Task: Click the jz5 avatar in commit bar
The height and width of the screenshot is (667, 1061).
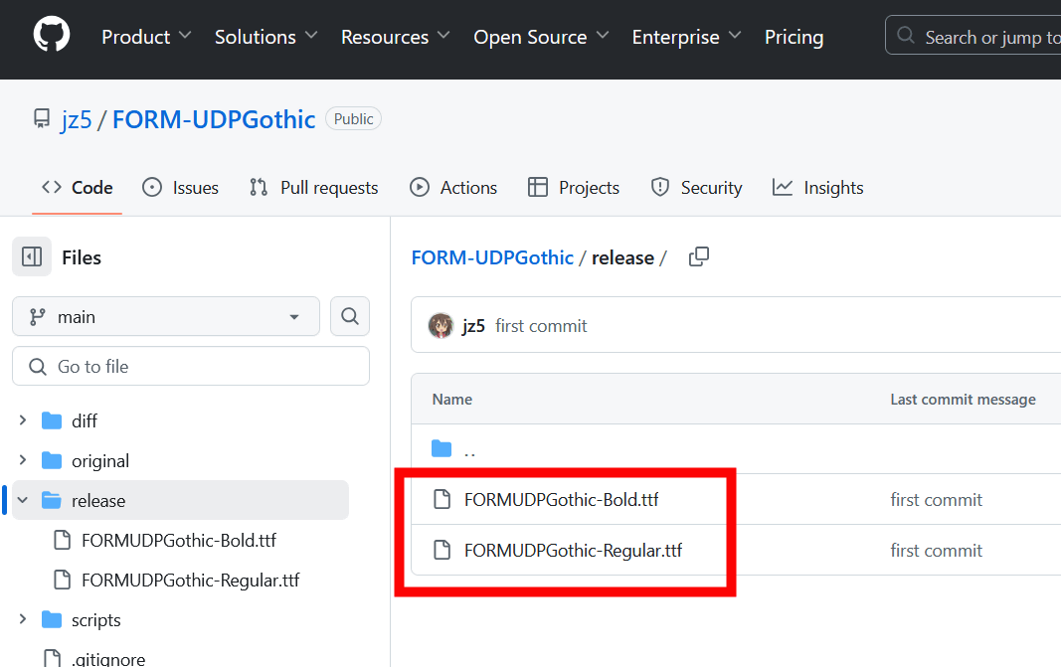Action: pyautogui.click(x=442, y=325)
